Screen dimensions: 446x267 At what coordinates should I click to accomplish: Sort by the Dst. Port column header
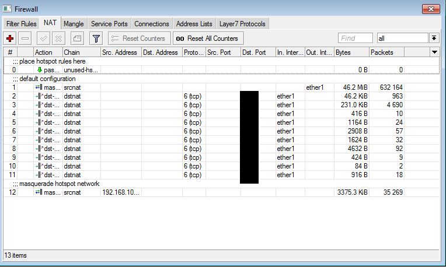[258, 52]
